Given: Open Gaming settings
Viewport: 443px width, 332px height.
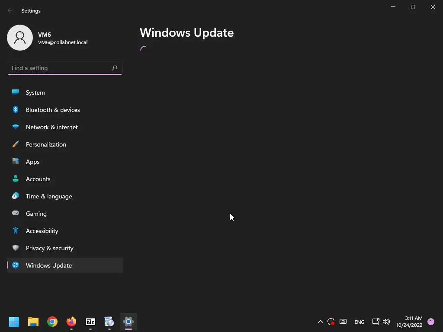Looking at the screenshot, I should click(65, 214).
